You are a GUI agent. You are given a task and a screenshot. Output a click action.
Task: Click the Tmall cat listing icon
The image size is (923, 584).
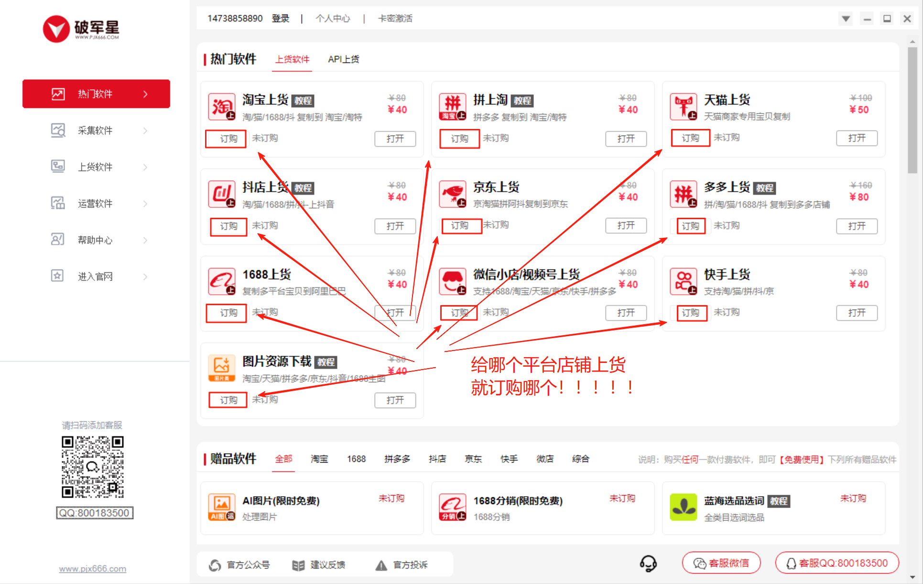[x=683, y=106]
